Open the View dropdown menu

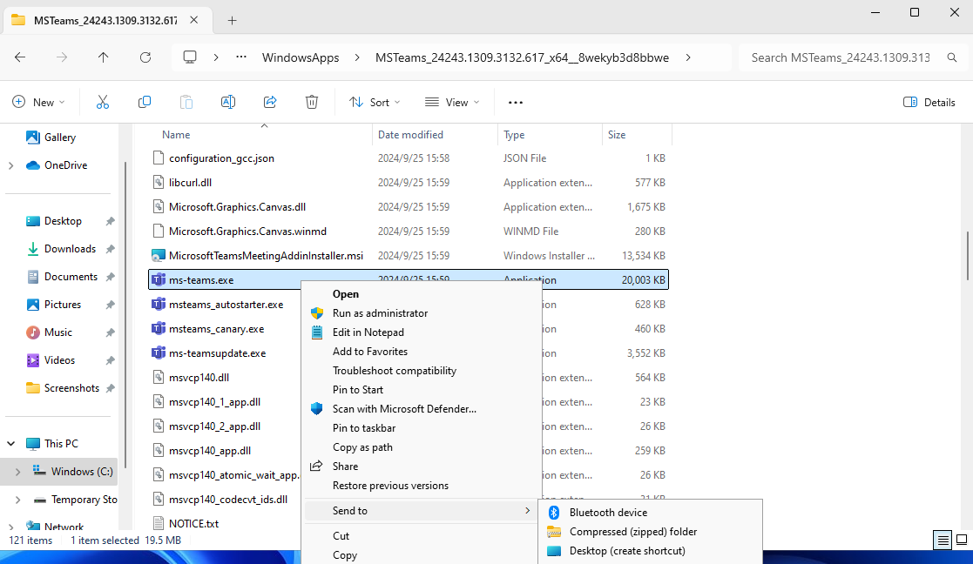pos(452,102)
